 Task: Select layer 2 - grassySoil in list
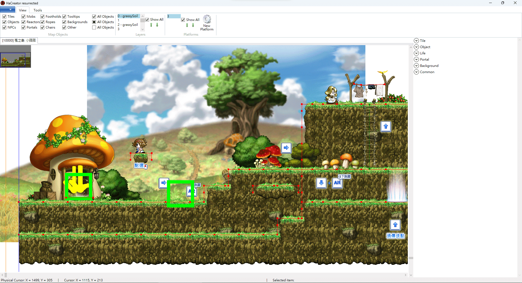(128, 25)
